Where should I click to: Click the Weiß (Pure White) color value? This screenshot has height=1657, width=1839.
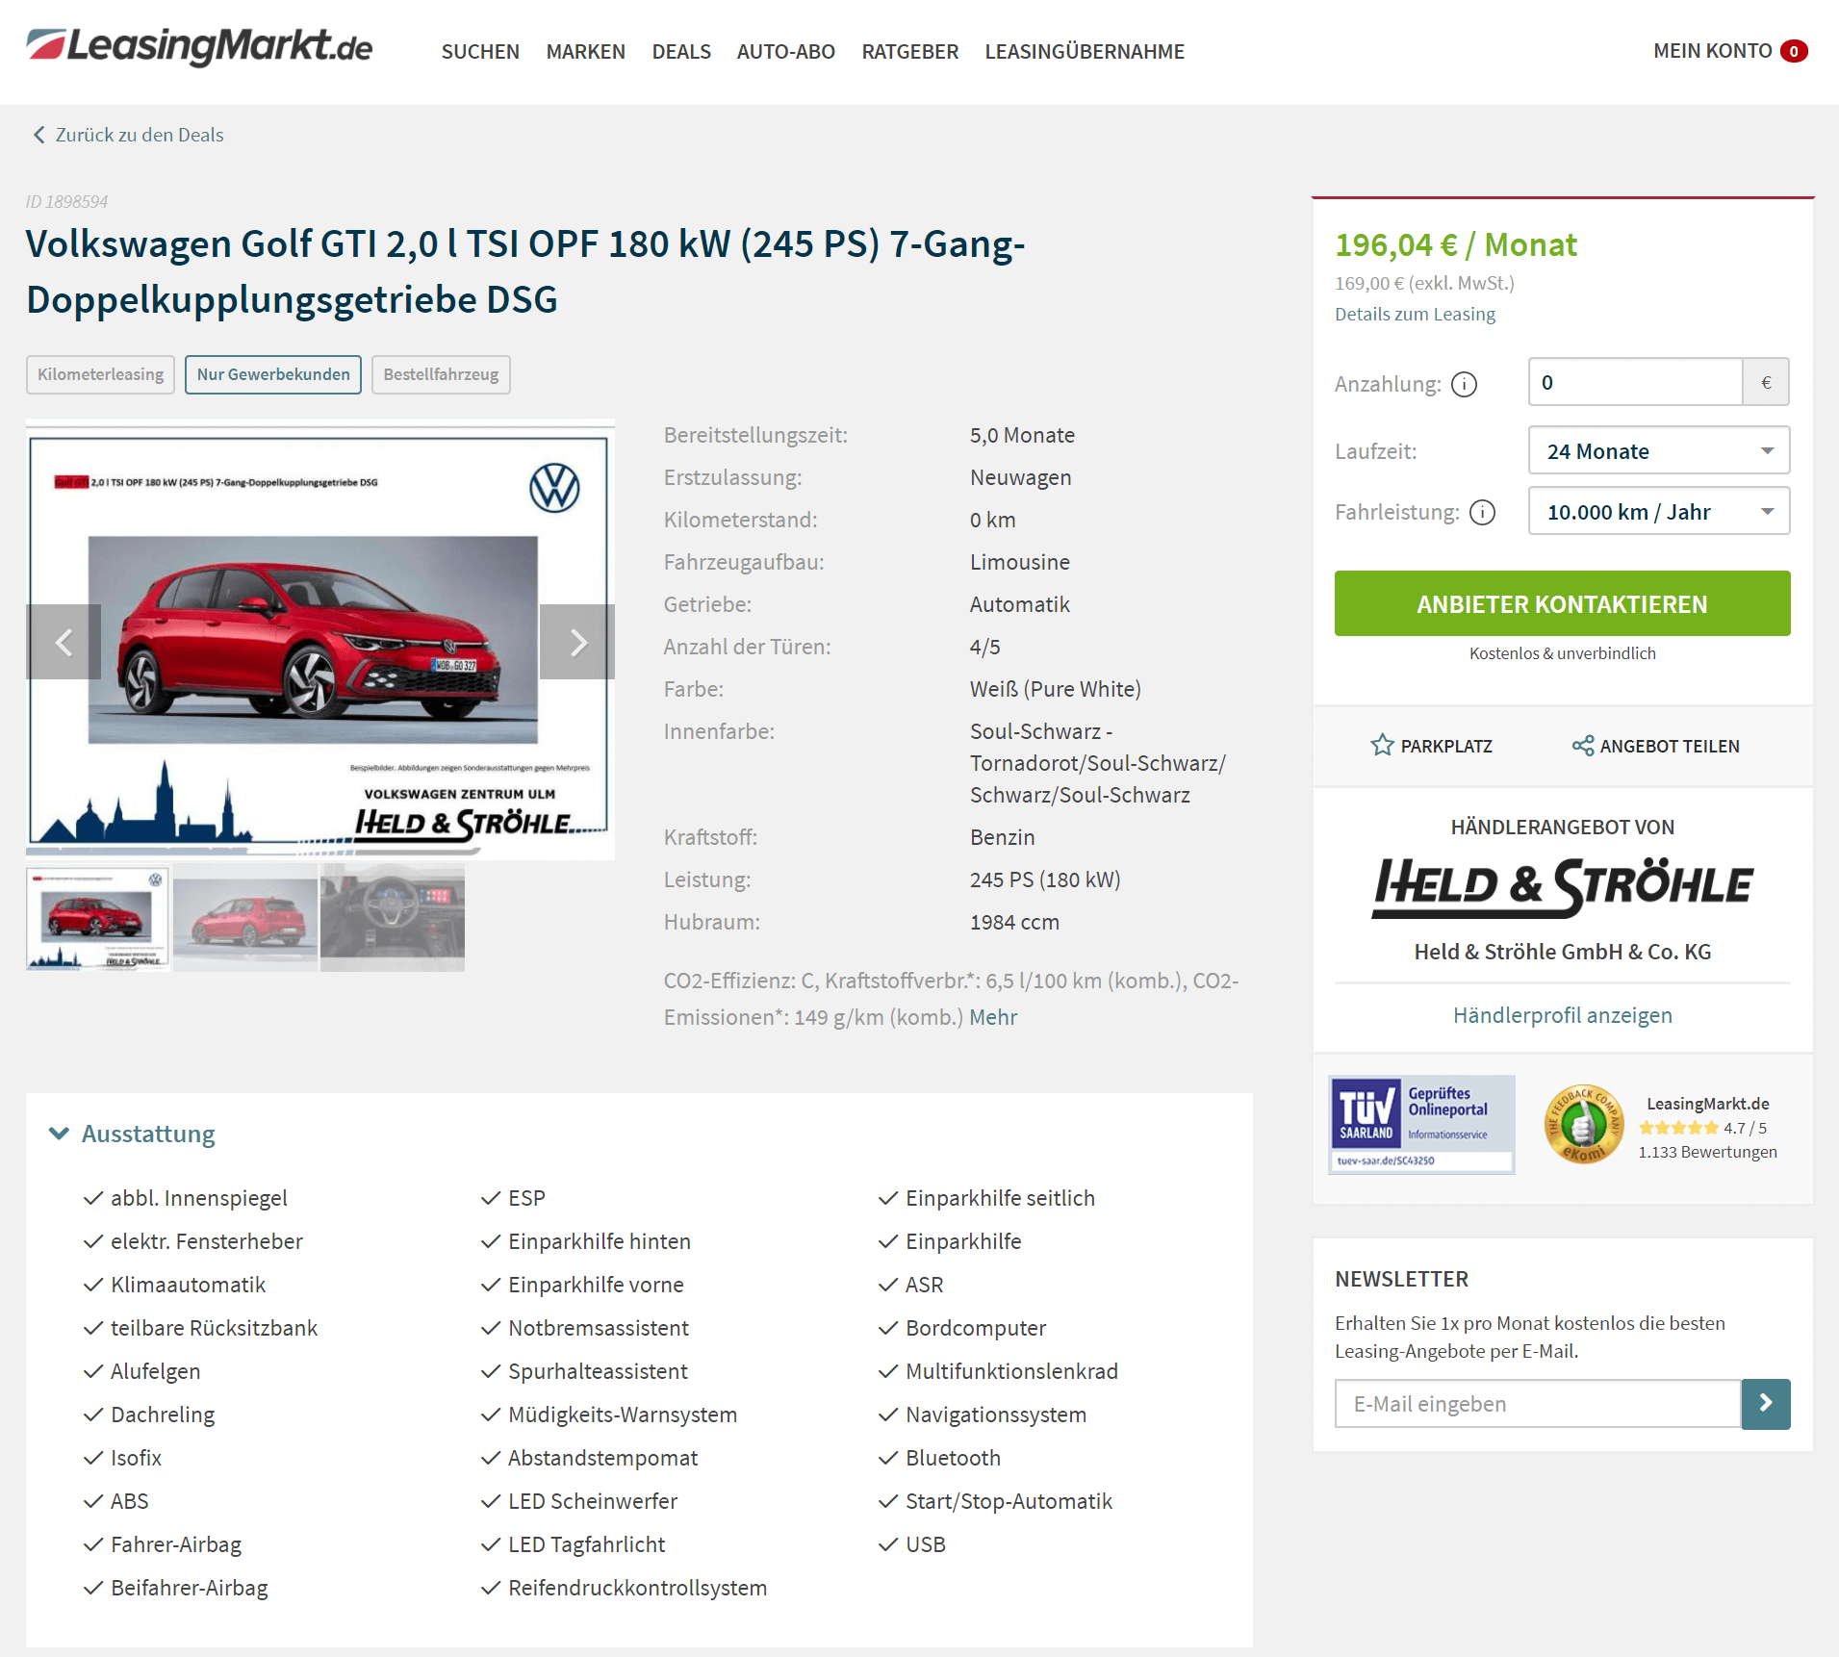[x=1055, y=689]
